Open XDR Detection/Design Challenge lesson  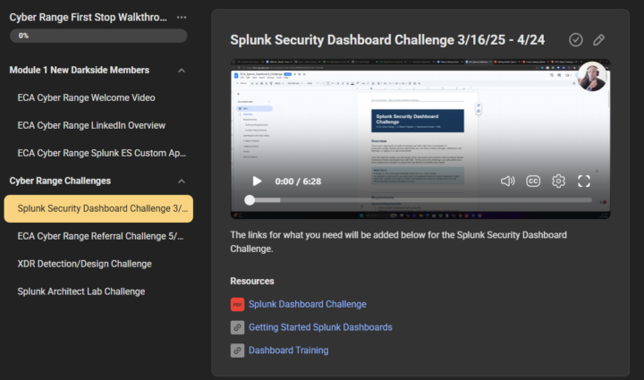coord(85,264)
